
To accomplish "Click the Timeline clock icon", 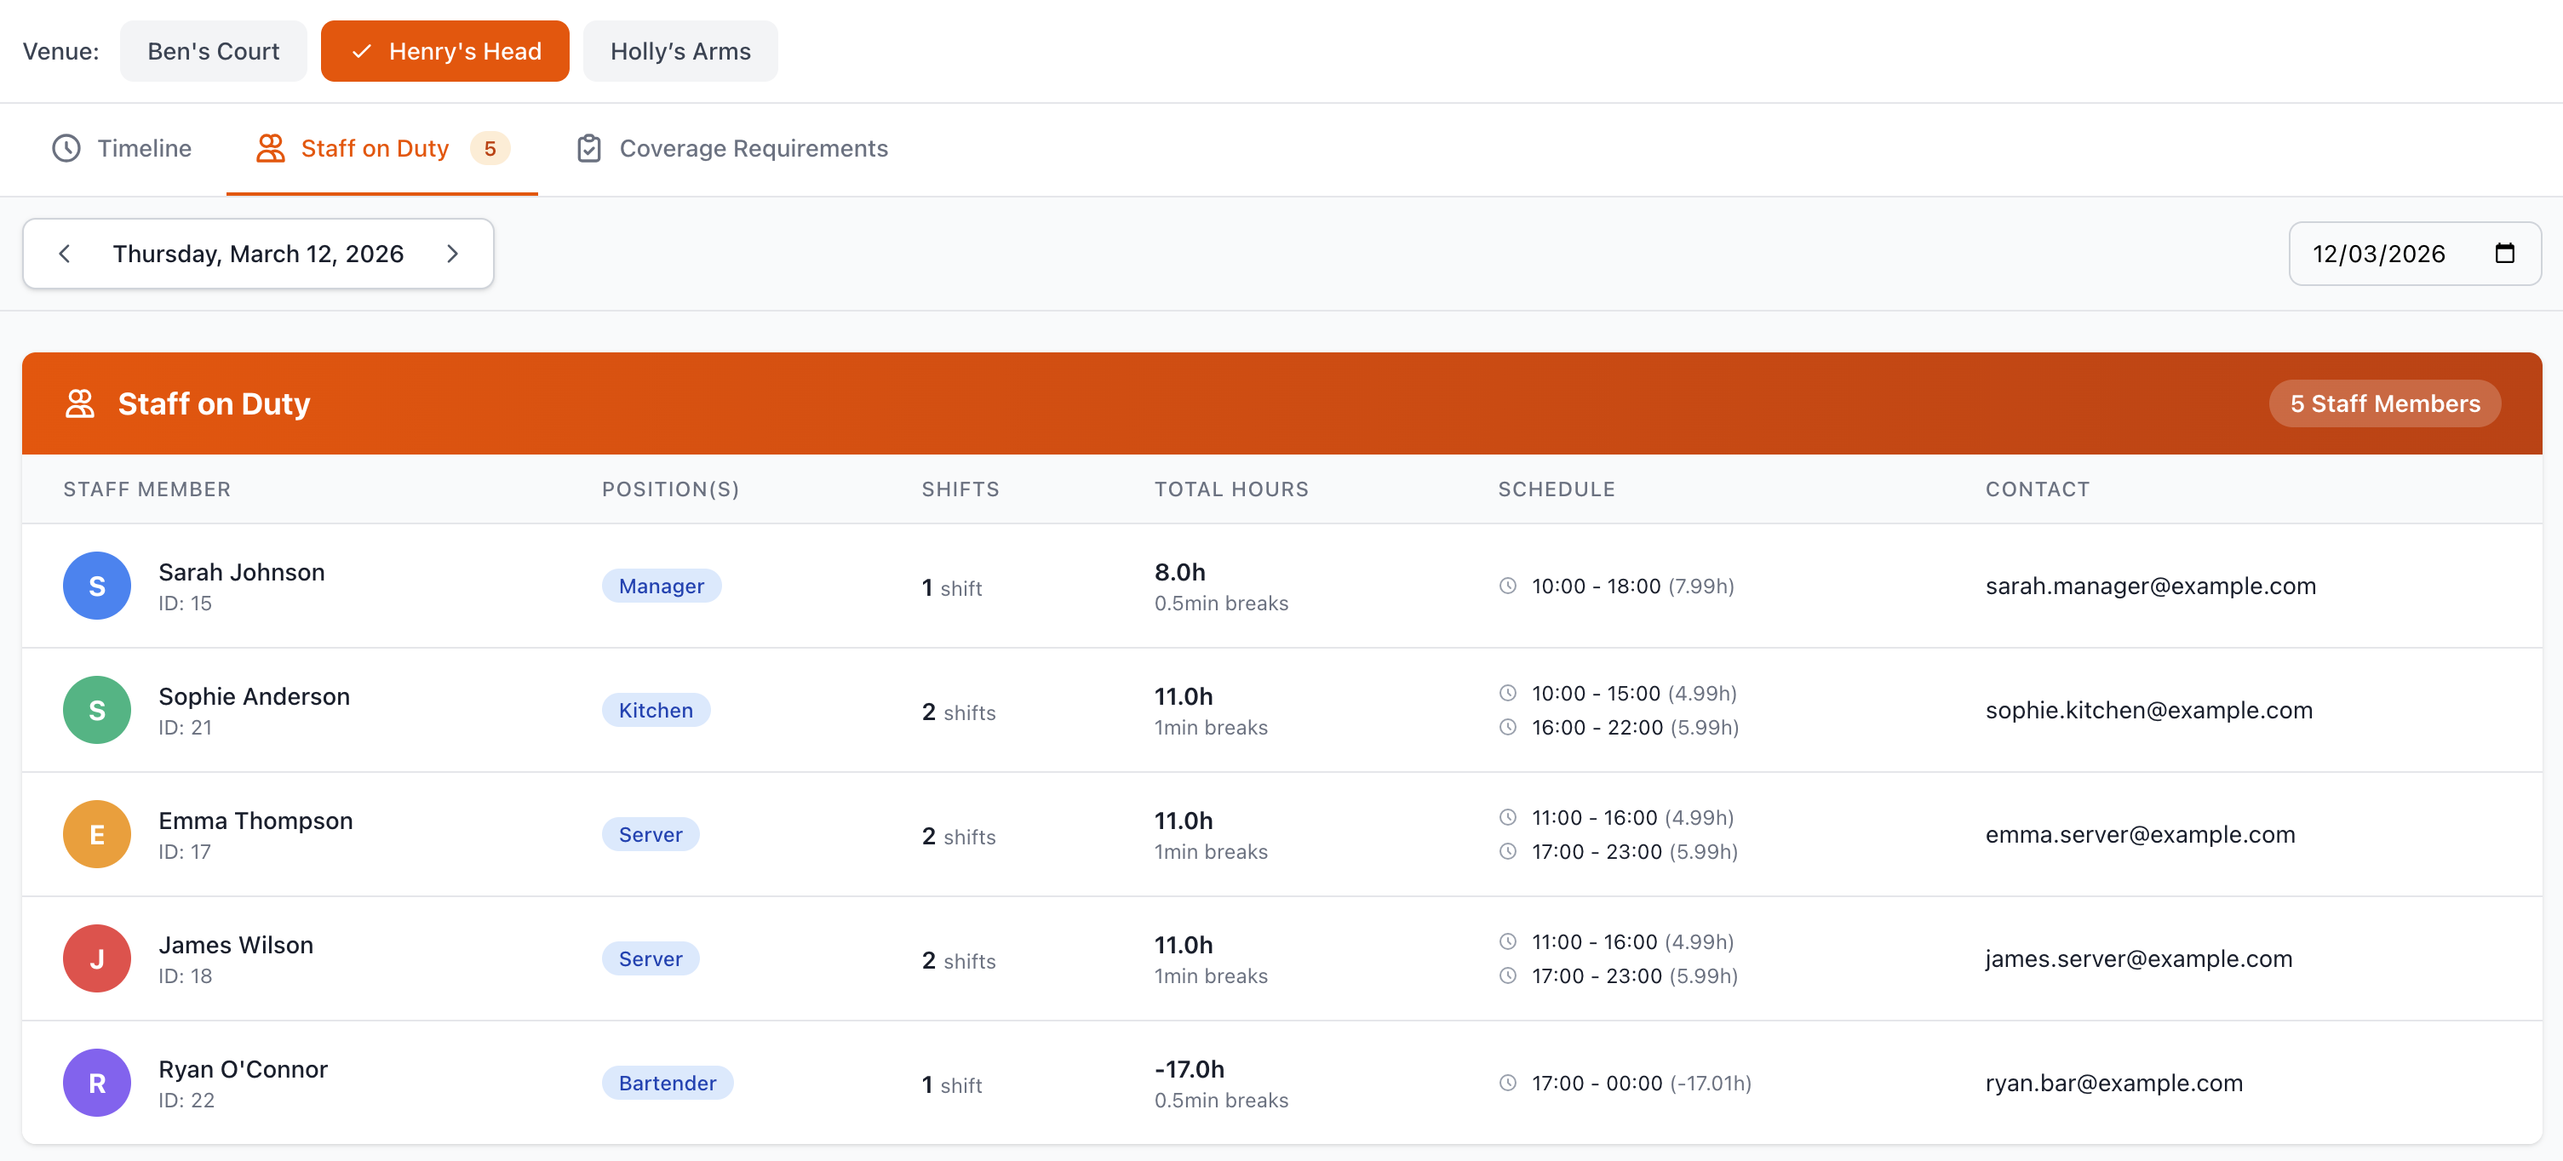I will pos(66,148).
